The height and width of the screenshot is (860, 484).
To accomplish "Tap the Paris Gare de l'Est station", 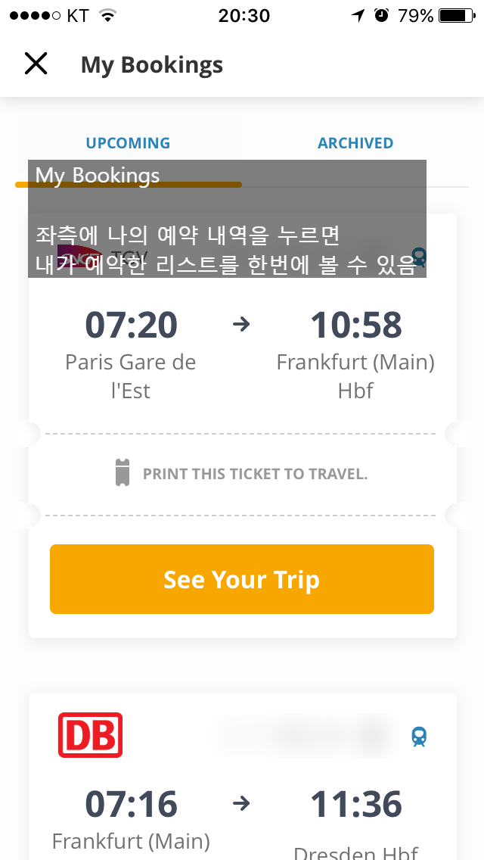I will click(131, 376).
